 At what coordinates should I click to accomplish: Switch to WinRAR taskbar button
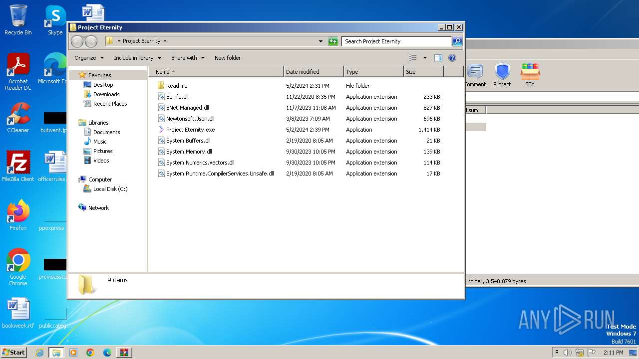[124, 353]
